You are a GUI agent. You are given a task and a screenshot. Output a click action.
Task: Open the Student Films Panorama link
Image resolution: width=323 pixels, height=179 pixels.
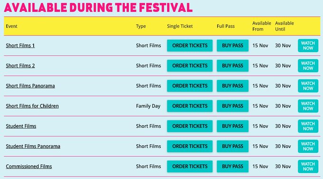click(33, 146)
